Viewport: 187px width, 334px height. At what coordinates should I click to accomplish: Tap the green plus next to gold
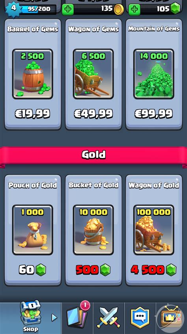(67, 10)
